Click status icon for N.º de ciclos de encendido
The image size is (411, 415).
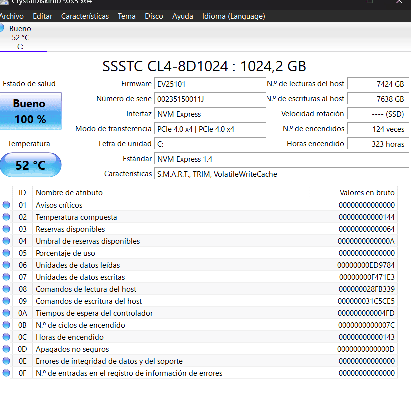click(x=6, y=325)
